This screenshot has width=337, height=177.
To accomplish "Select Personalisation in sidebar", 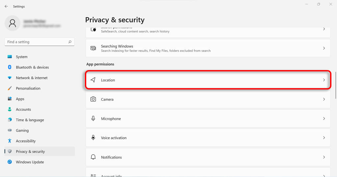I will point(28,88).
